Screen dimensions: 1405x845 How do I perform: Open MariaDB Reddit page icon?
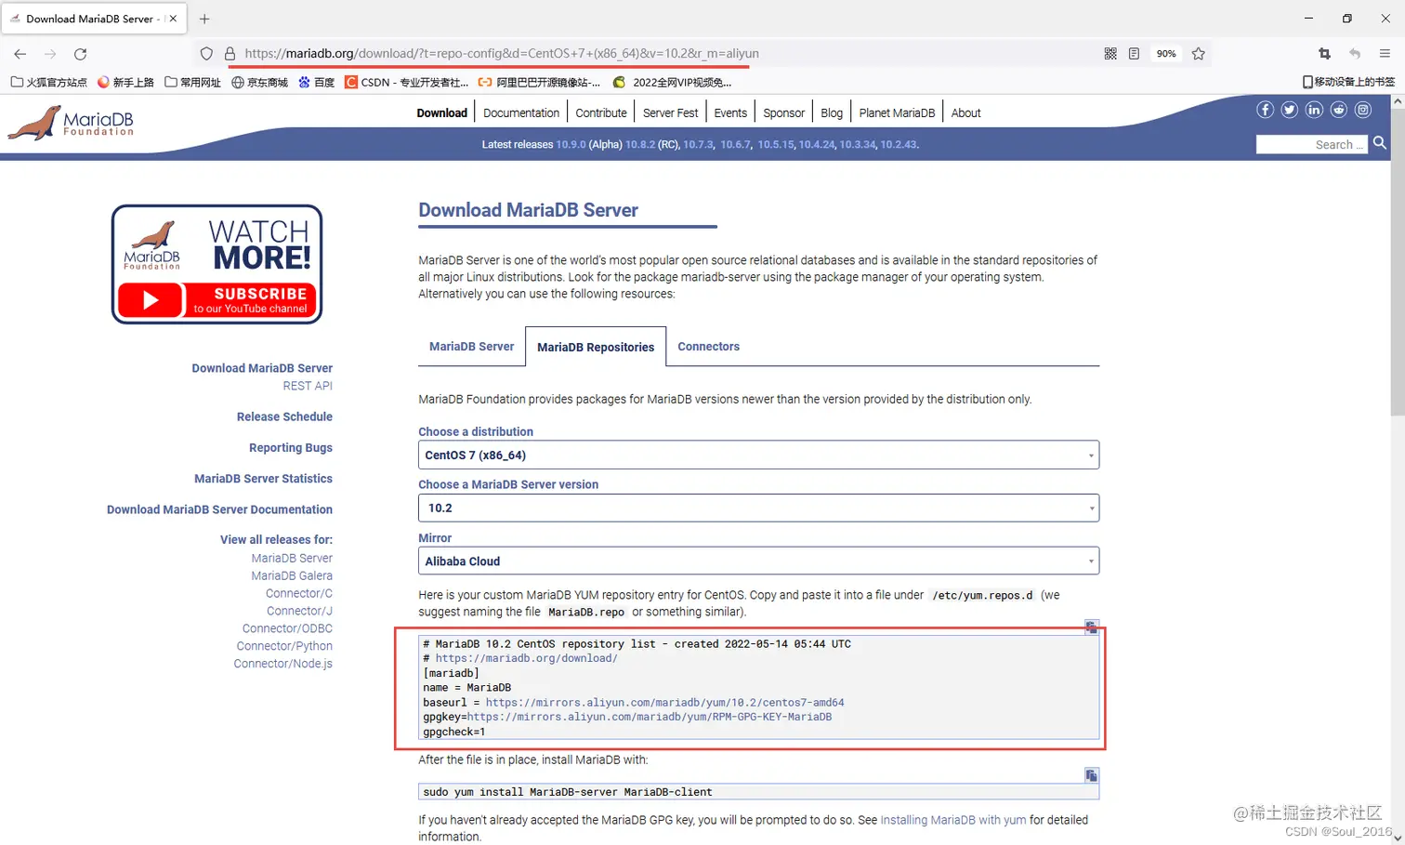[1338, 110]
